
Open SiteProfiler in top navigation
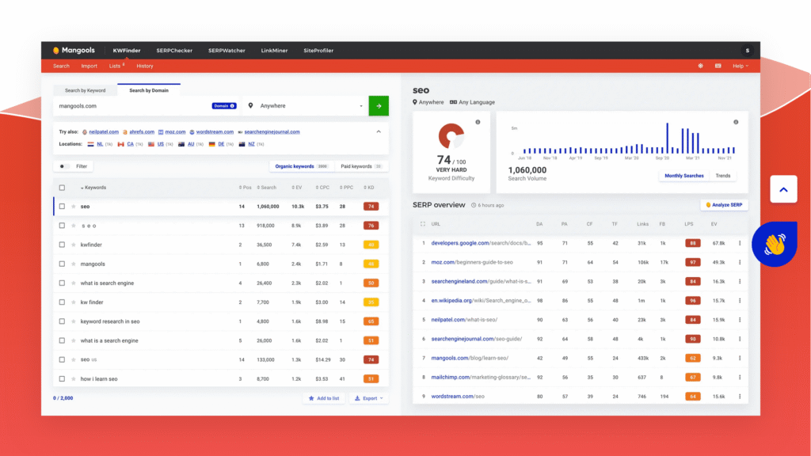pyautogui.click(x=318, y=51)
